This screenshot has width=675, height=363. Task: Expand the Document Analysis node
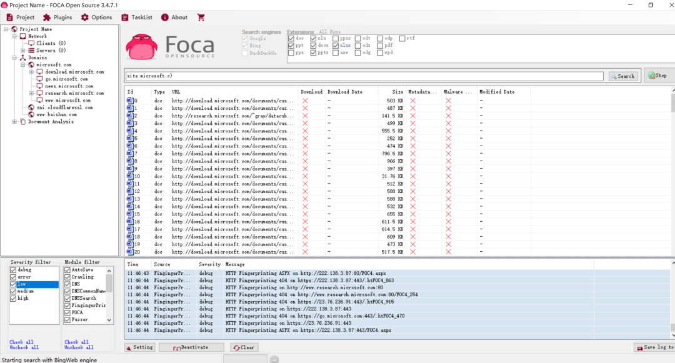tap(14, 122)
